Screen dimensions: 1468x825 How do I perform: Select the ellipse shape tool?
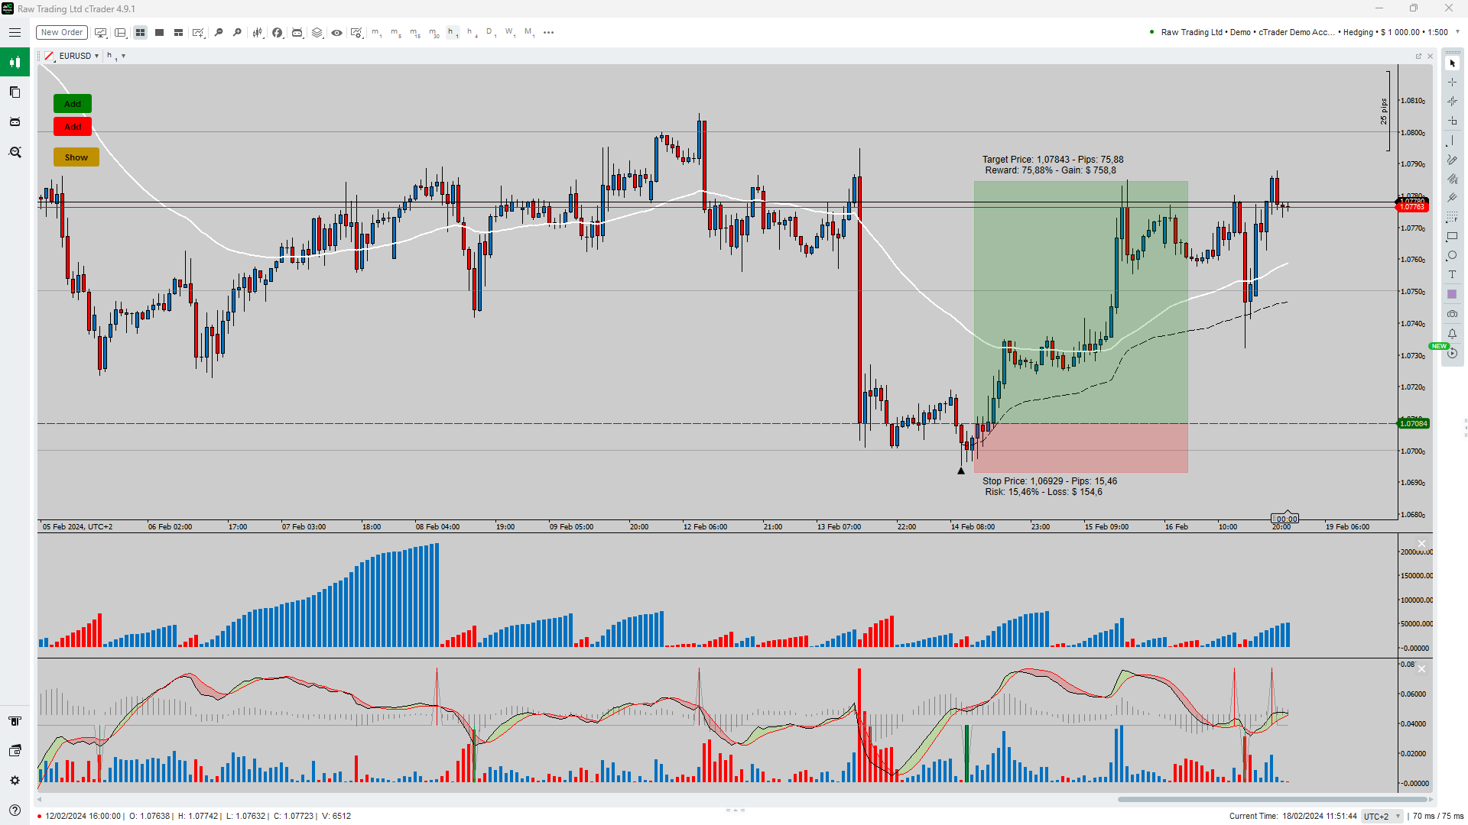tap(1452, 256)
